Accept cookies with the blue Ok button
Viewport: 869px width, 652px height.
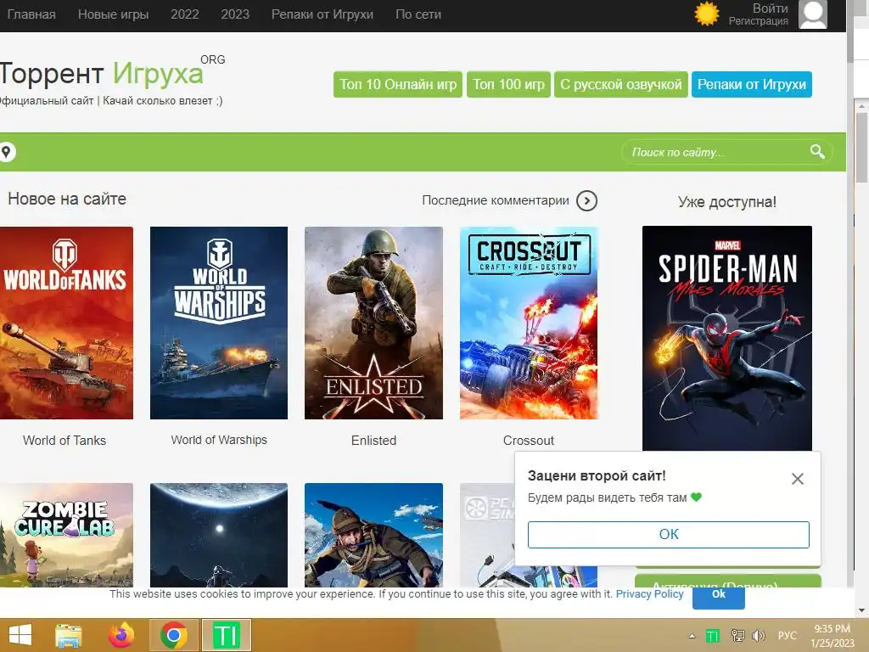click(718, 597)
